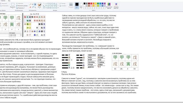
Task: Select the Color picker eyedropper tool
Action: pyautogui.click(x=33, y=7)
